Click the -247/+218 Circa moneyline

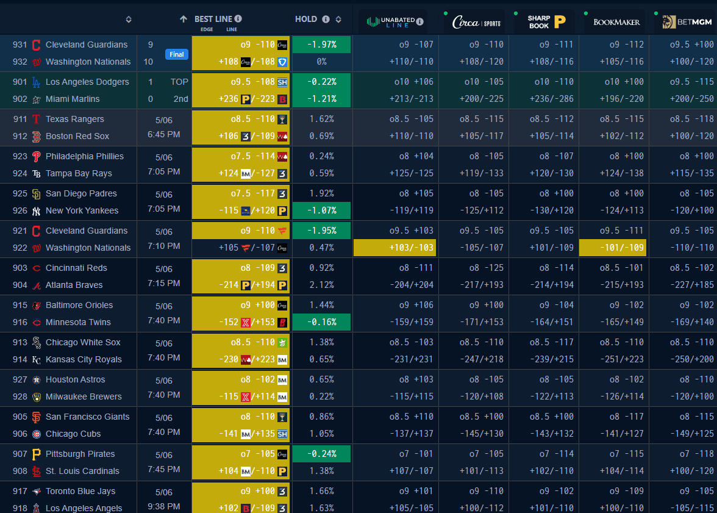[481, 360]
